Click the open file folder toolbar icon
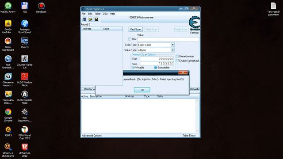Screen dimensions: 283x159 90,19
